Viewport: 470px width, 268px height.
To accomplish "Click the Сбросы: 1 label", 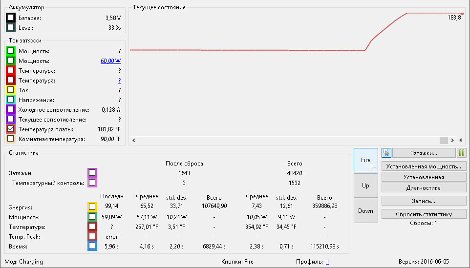I will (x=424, y=223).
